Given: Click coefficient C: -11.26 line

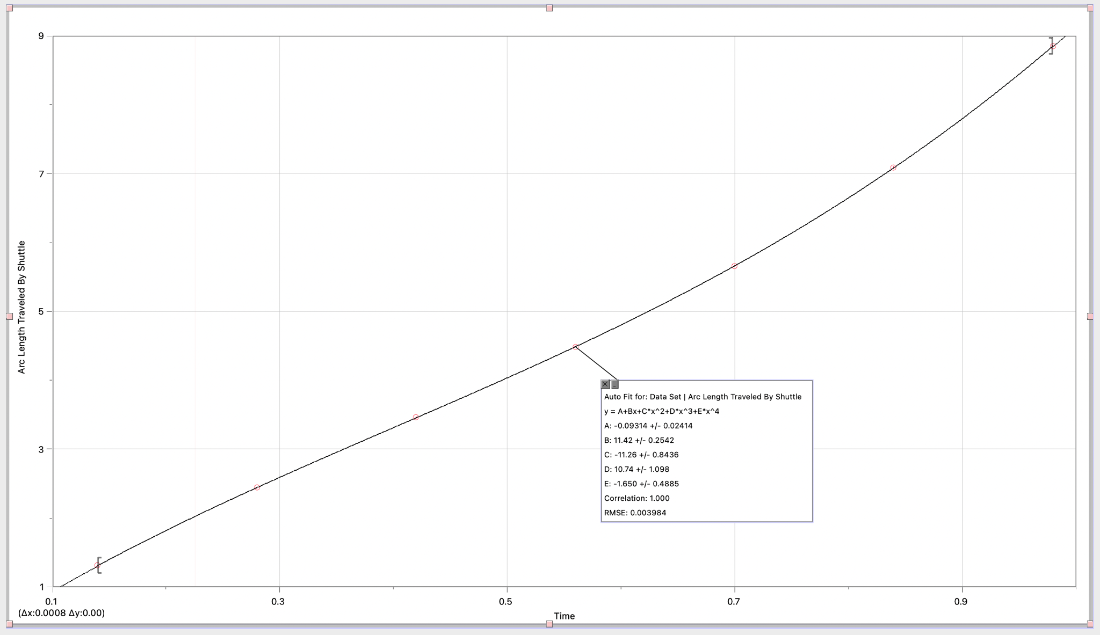Looking at the screenshot, I should (x=641, y=455).
